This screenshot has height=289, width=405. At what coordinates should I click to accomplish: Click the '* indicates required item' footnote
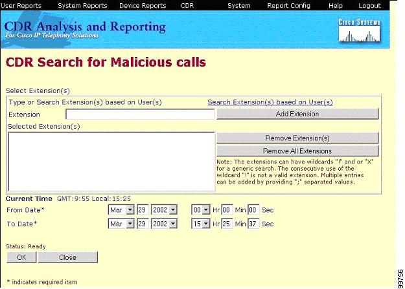(42, 282)
